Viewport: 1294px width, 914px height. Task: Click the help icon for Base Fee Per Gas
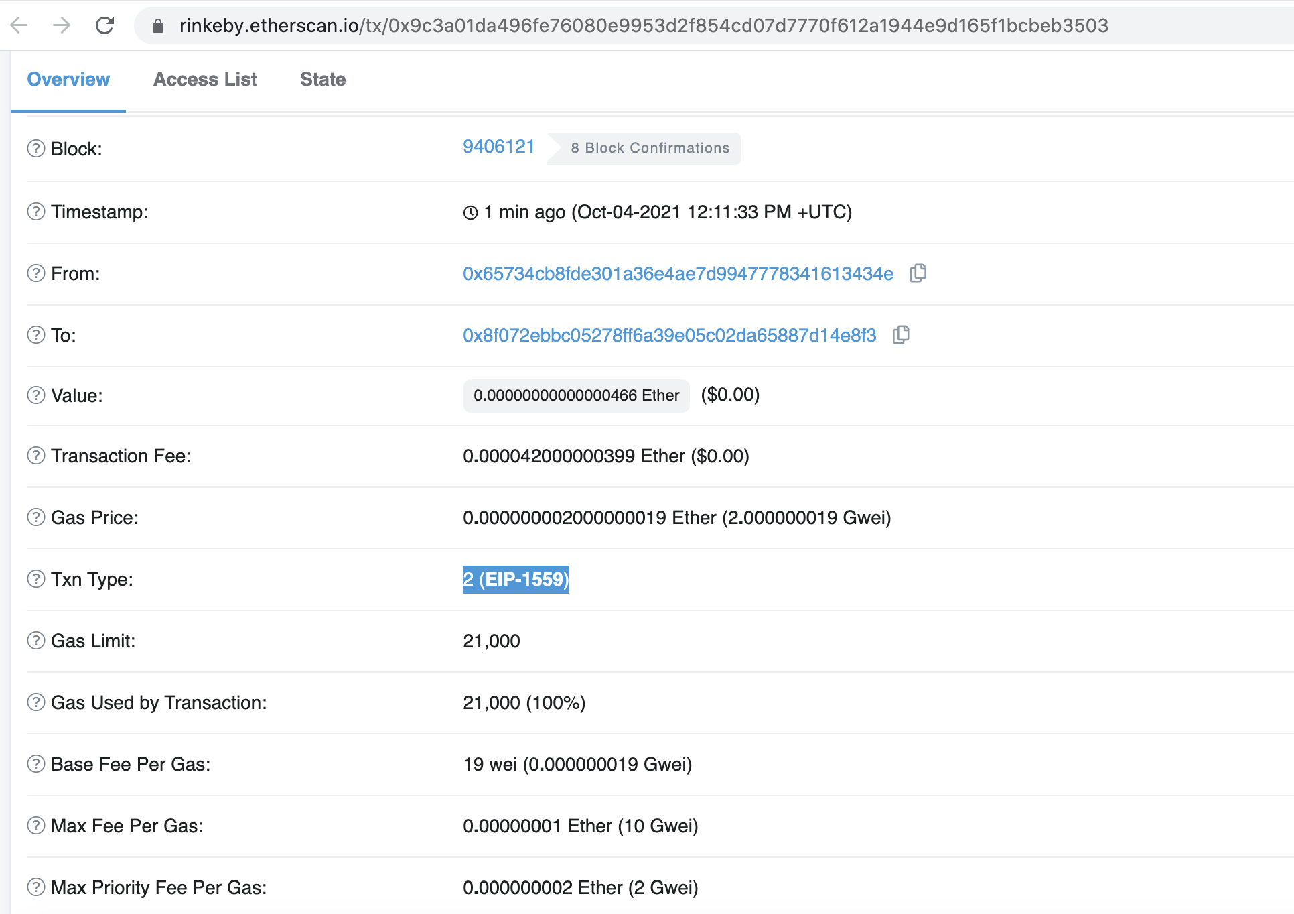36,764
